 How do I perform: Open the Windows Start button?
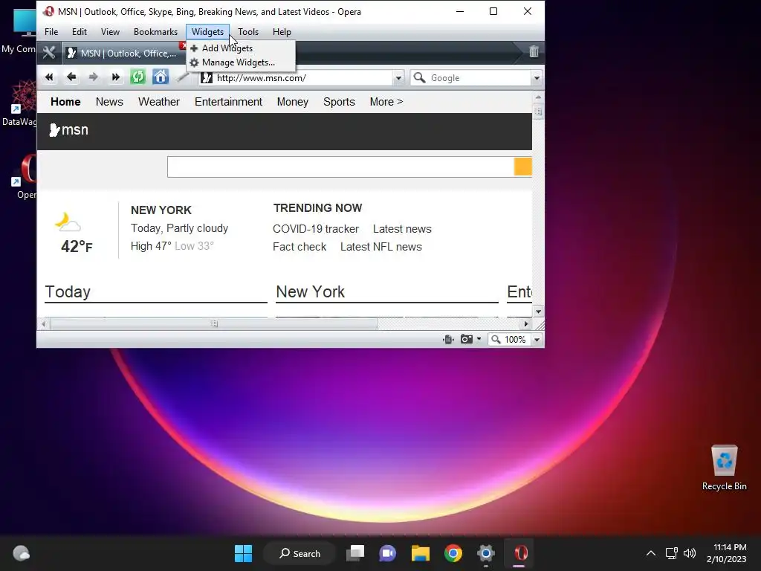point(243,553)
